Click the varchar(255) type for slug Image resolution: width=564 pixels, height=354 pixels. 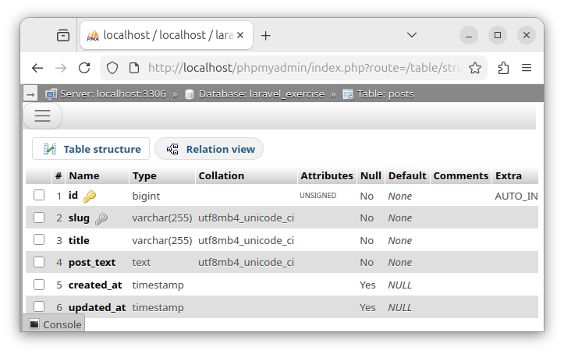tap(161, 218)
